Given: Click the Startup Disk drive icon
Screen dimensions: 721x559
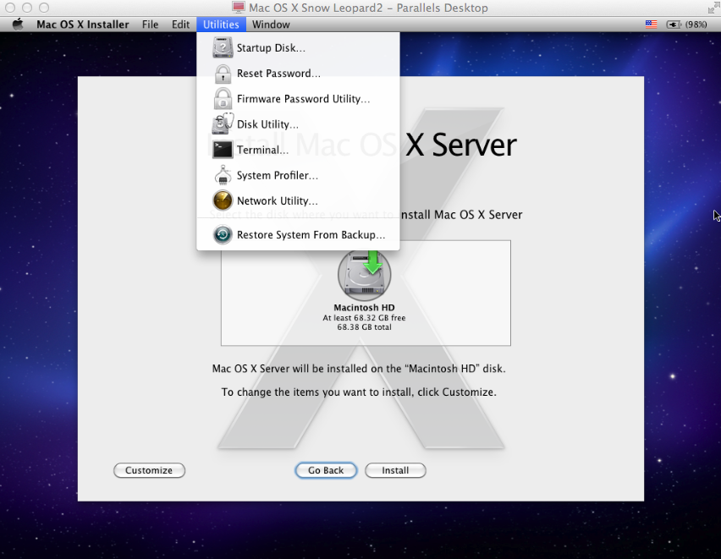Looking at the screenshot, I should [223, 48].
